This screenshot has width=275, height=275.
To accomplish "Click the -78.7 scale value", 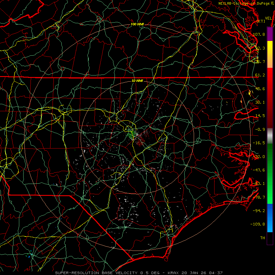I will pyautogui.click(x=259, y=197).
